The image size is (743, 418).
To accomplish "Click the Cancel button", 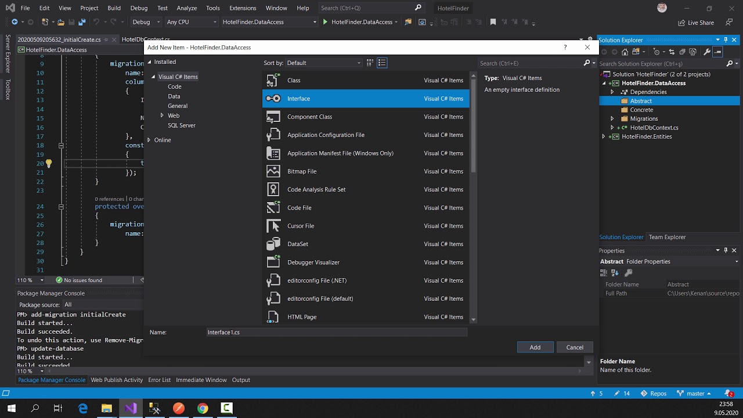I will [x=575, y=347].
